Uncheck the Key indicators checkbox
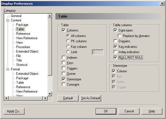Viewport: 166px width, 119px height. 115,46
